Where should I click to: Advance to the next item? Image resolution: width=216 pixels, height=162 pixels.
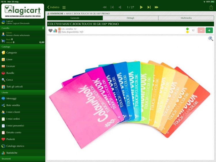[x=141, y=7]
